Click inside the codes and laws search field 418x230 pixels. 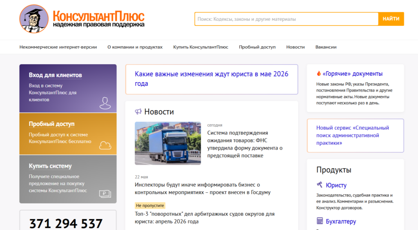(287, 19)
